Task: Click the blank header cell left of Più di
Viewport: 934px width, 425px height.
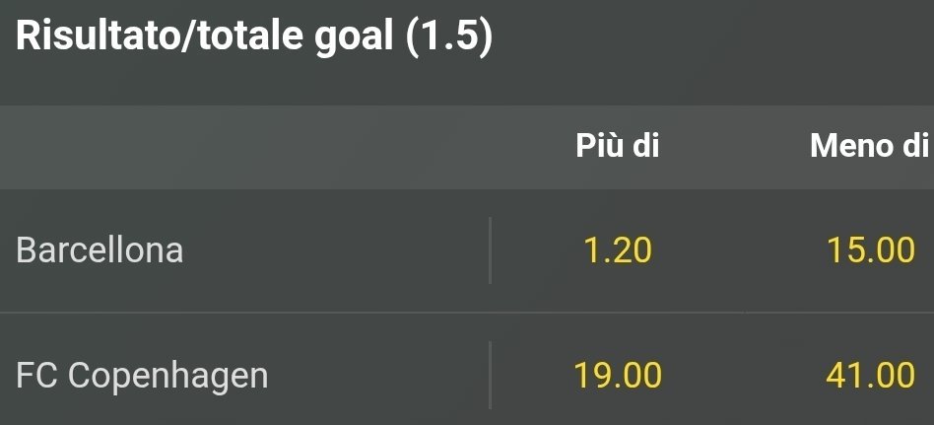Action: (x=246, y=147)
